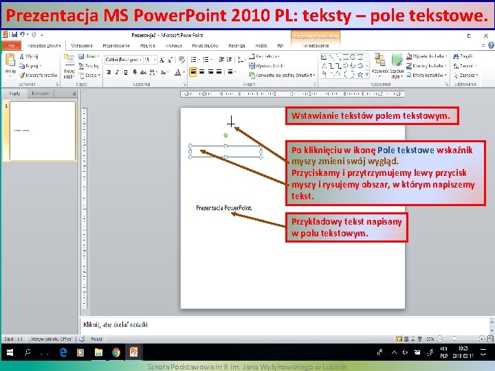Open font color dropdown arrow
The height and width of the screenshot is (371, 495).
pos(184,72)
